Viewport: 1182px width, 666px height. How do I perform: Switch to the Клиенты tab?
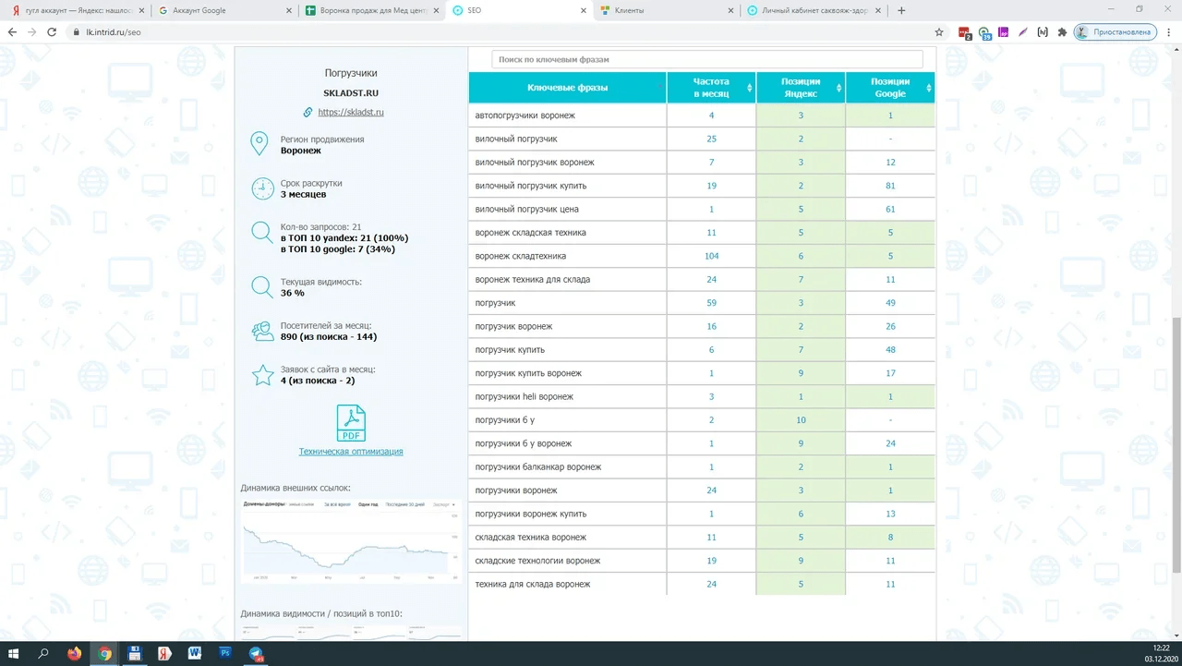tap(667, 11)
